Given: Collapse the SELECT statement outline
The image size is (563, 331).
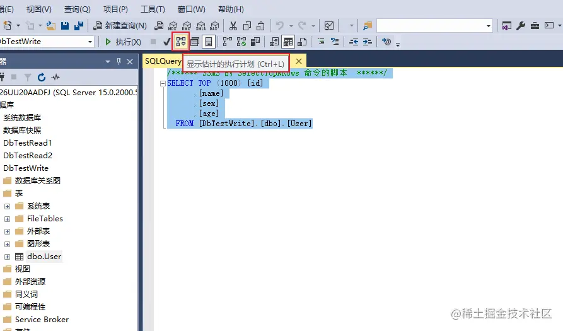Looking at the screenshot, I should tap(163, 83).
